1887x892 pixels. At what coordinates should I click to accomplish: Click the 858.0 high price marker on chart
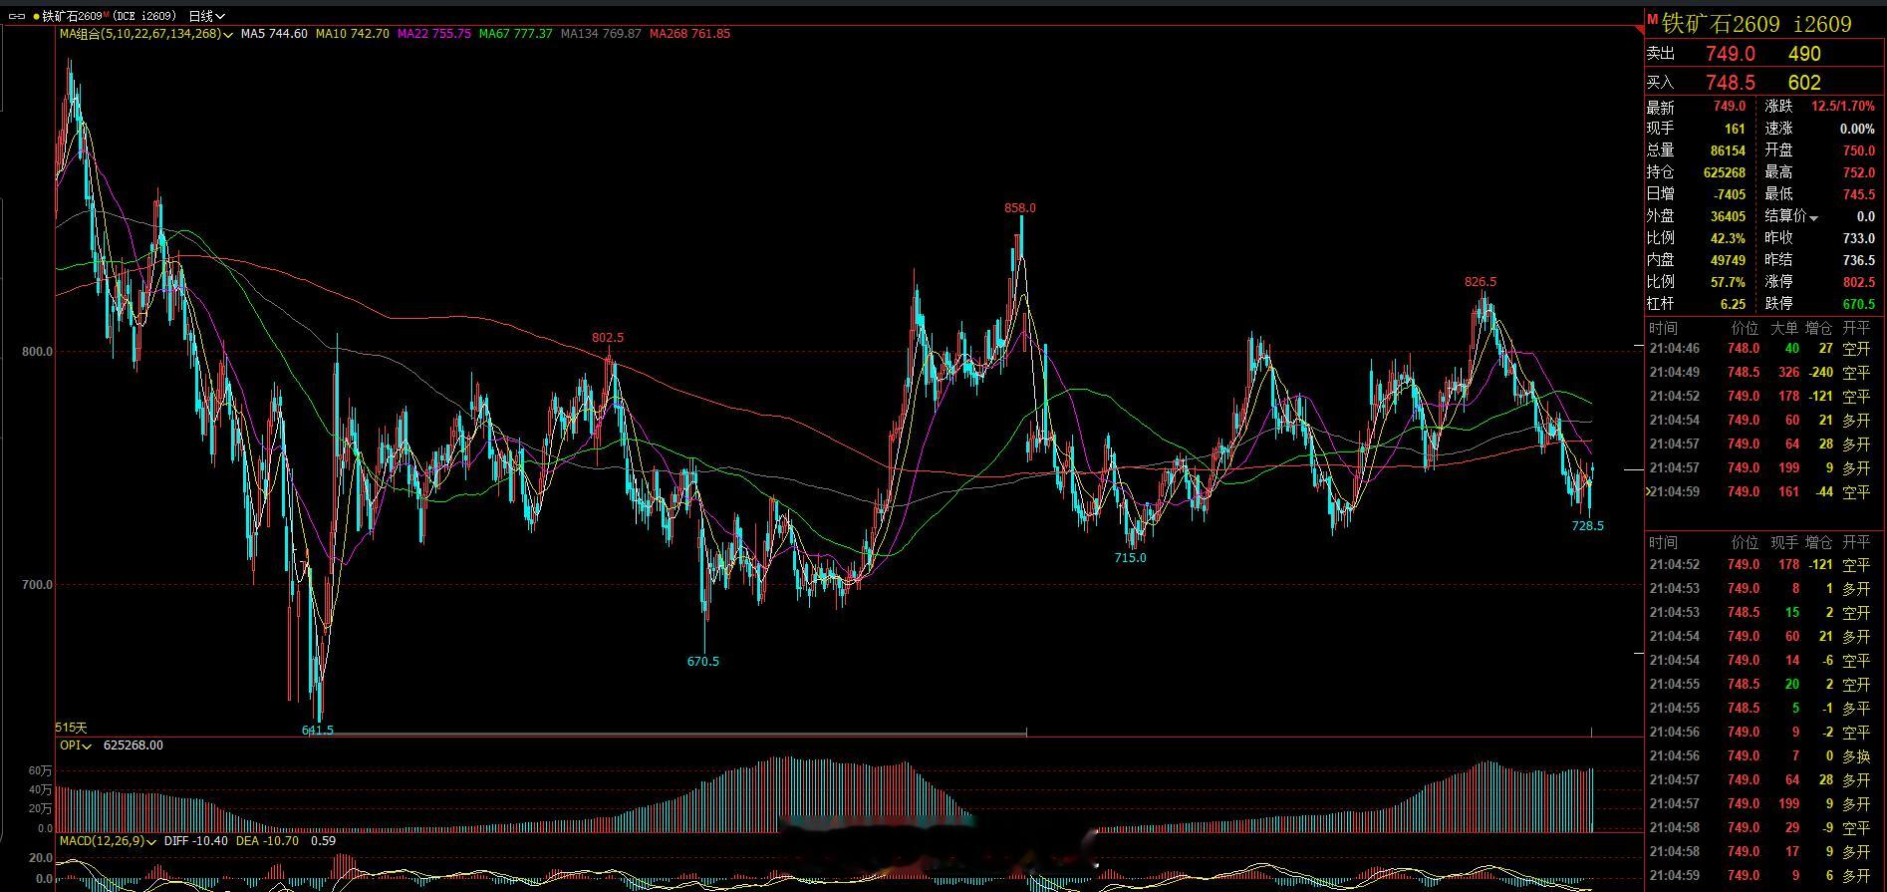click(x=1020, y=208)
